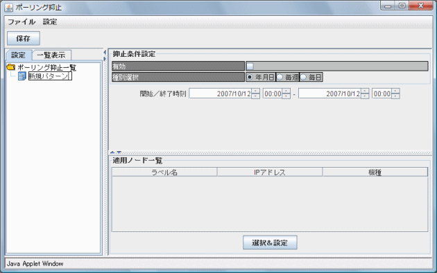Image resolution: width=437 pixels, height=273 pixels.
Task: Open the ファイル menu
Action: [x=22, y=22]
